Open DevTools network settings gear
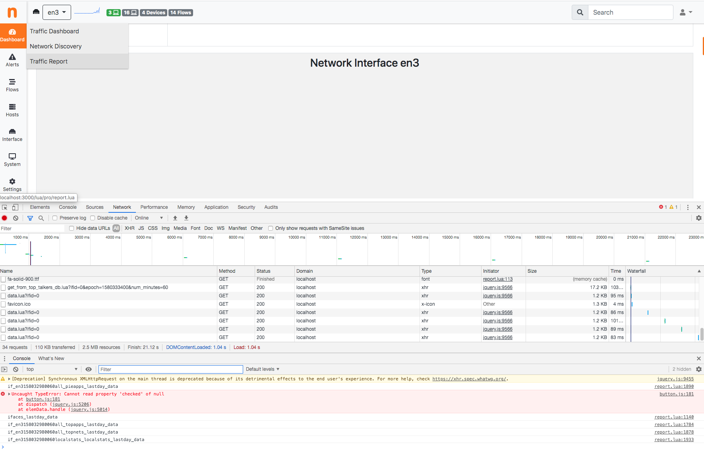 pyautogui.click(x=698, y=218)
